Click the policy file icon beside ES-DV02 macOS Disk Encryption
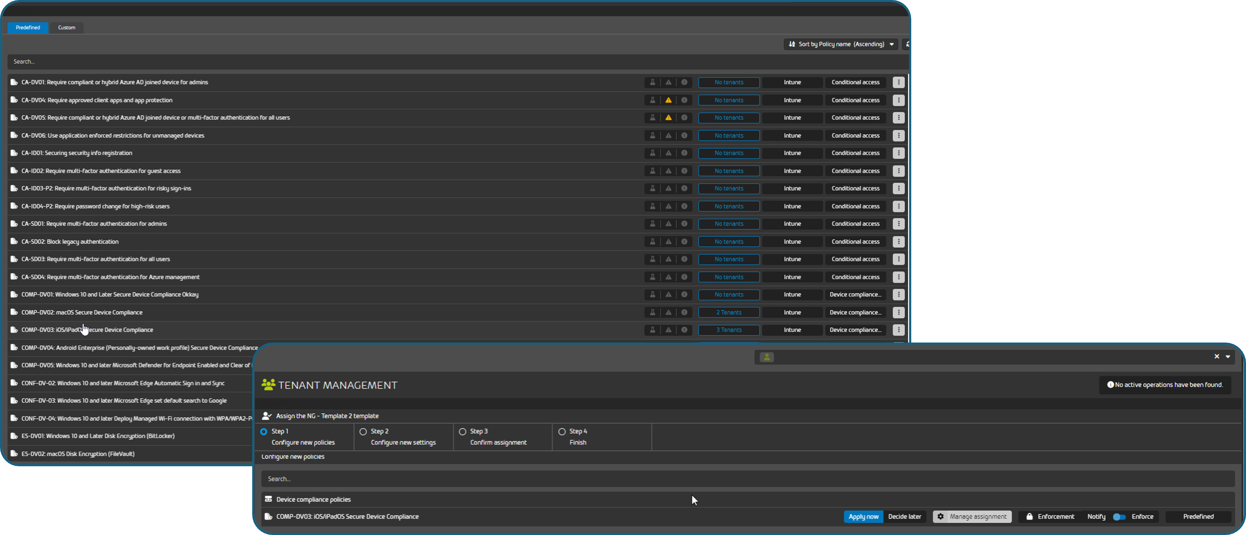The image size is (1246, 535). point(14,454)
